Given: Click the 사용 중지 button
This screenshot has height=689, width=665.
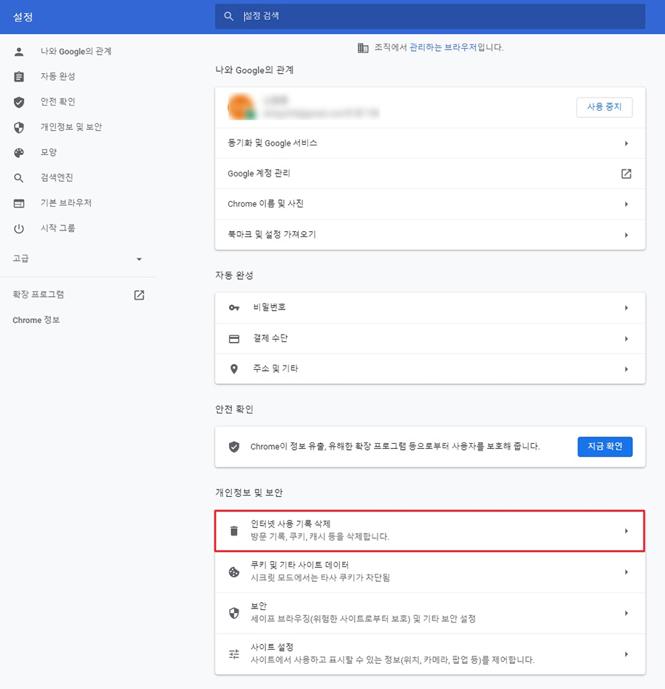Looking at the screenshot, I should point(604,107).
